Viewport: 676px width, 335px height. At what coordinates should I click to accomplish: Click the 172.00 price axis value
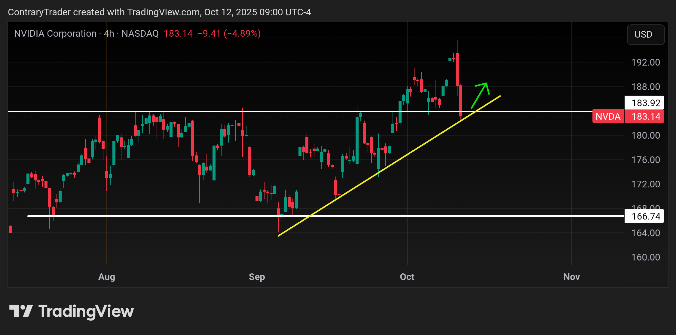pyautogui.click(x=646, y=184)
